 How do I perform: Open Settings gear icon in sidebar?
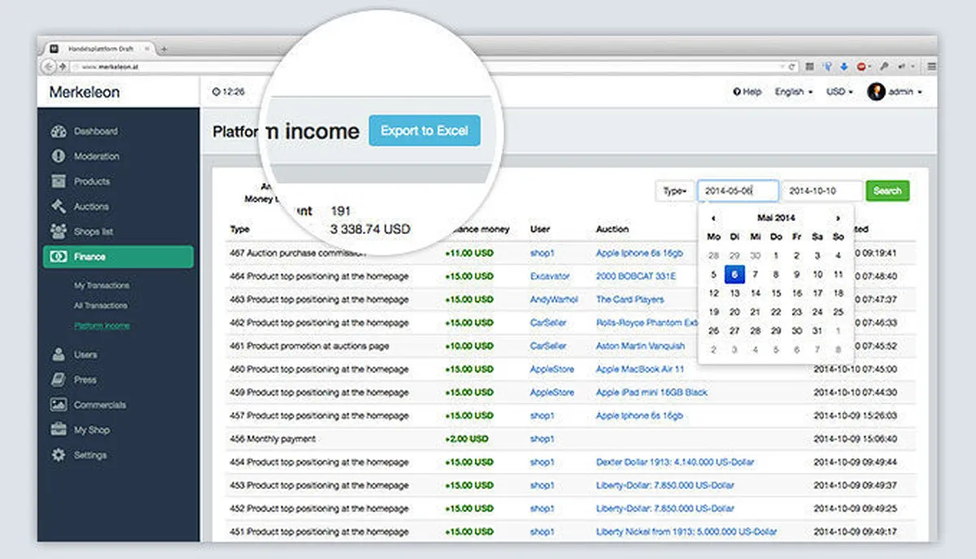[x=59, y=455]
